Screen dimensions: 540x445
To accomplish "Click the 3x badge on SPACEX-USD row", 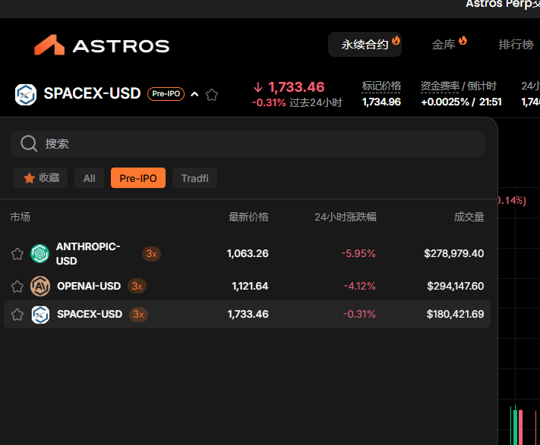I will [138, 314].
